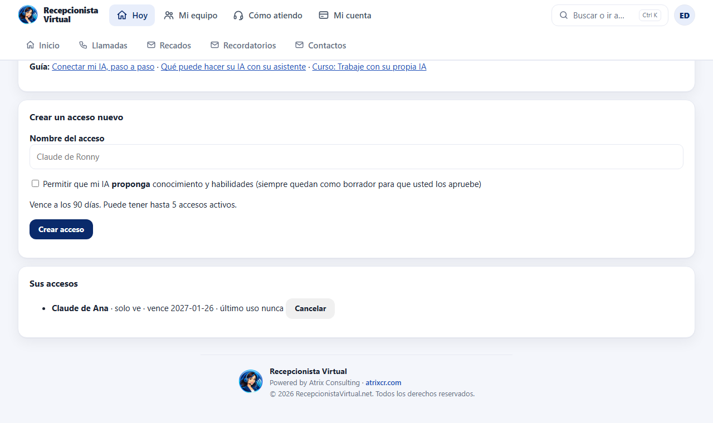Click the Crear acceso button
Viewport: 713px width, 423px height.
pyautogui.click(x=61, y=229)
